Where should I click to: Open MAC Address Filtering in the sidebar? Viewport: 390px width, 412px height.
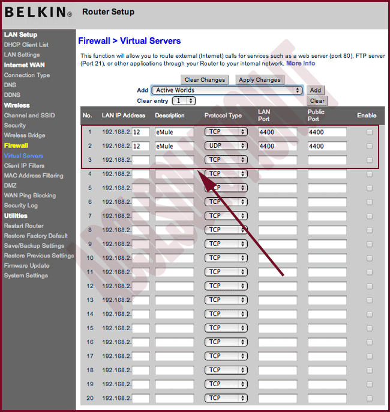pyautogui.click(x=34, y=176)
